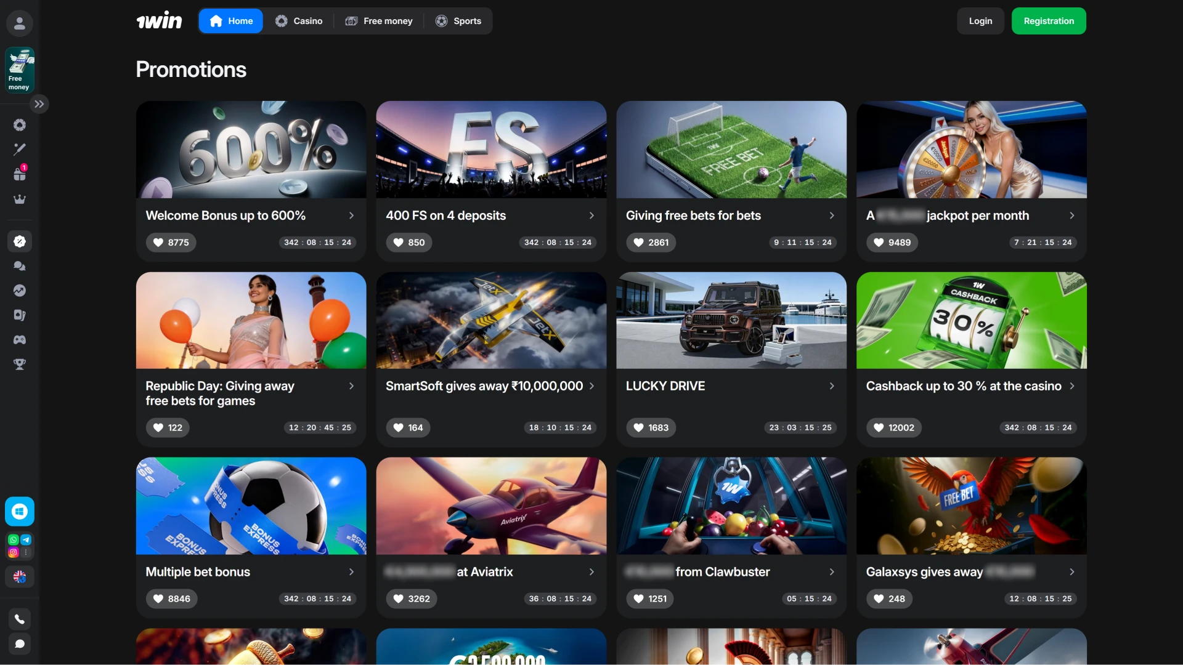Image resolution: width=1183 pixels, height=665 pixels.
Task: Open the Multiple bet bonus arrow
Action: pos(351,572)
